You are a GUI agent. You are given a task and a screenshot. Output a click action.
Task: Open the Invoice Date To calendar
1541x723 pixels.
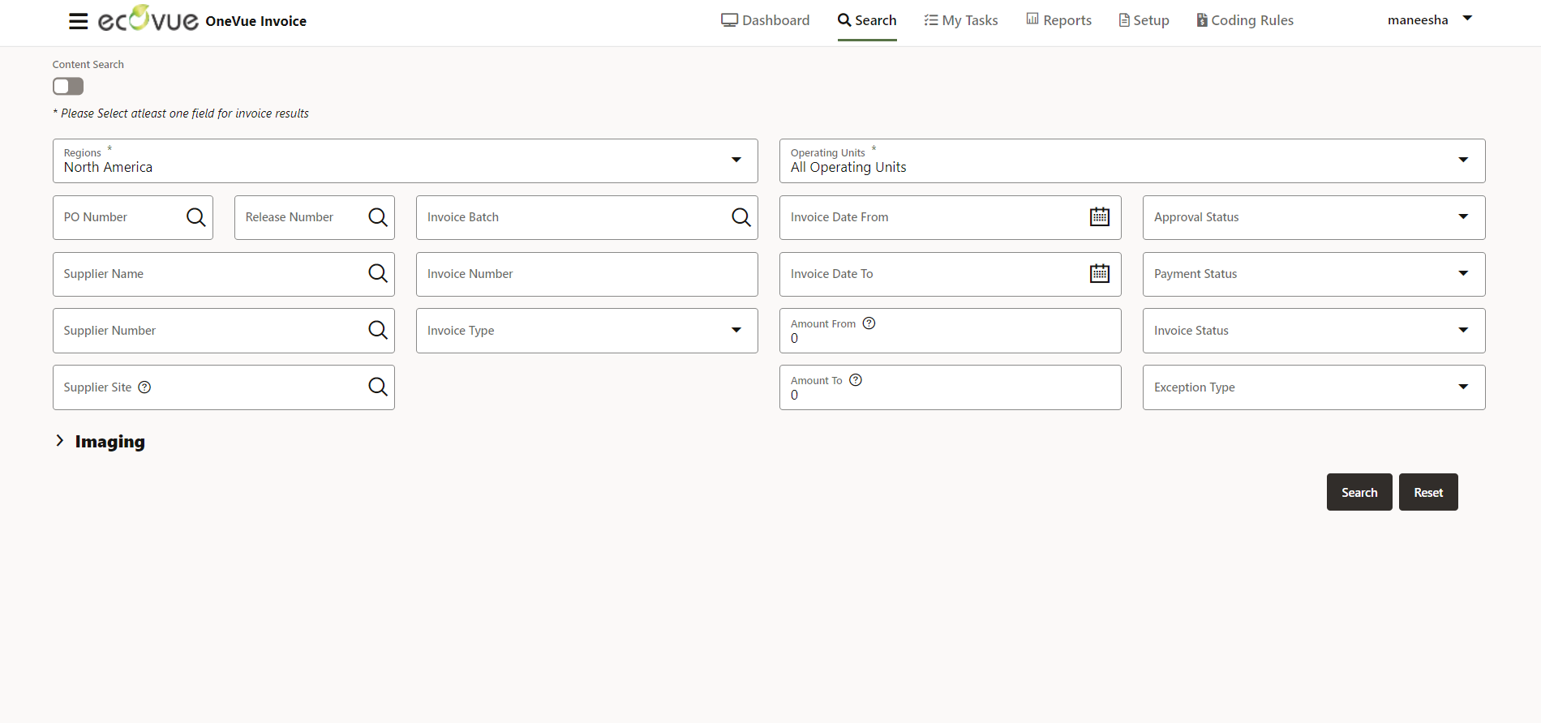[x=1099, y=274]
